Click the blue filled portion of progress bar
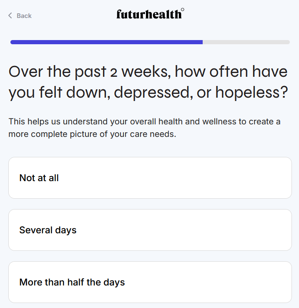299x308 pixels. 106,42
